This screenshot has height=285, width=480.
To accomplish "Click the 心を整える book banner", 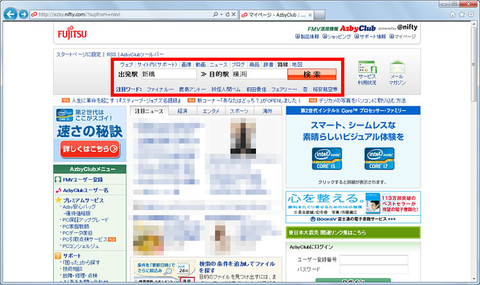I will [353, 207].
